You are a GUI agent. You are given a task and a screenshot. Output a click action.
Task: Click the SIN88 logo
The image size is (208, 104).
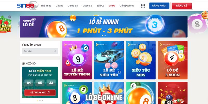pos(28,6)
